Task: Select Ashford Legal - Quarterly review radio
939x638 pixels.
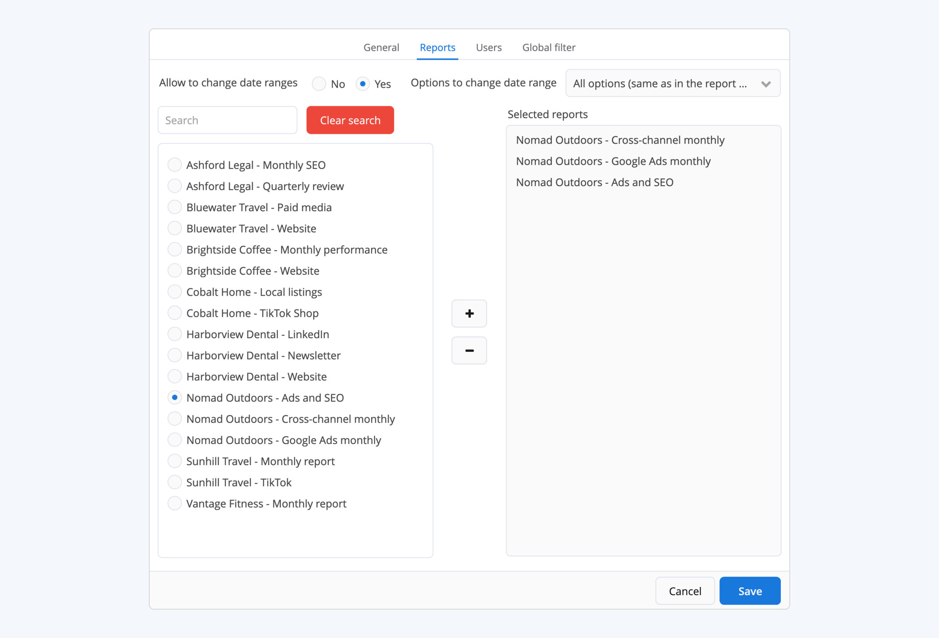Action: tap(175, 186)
